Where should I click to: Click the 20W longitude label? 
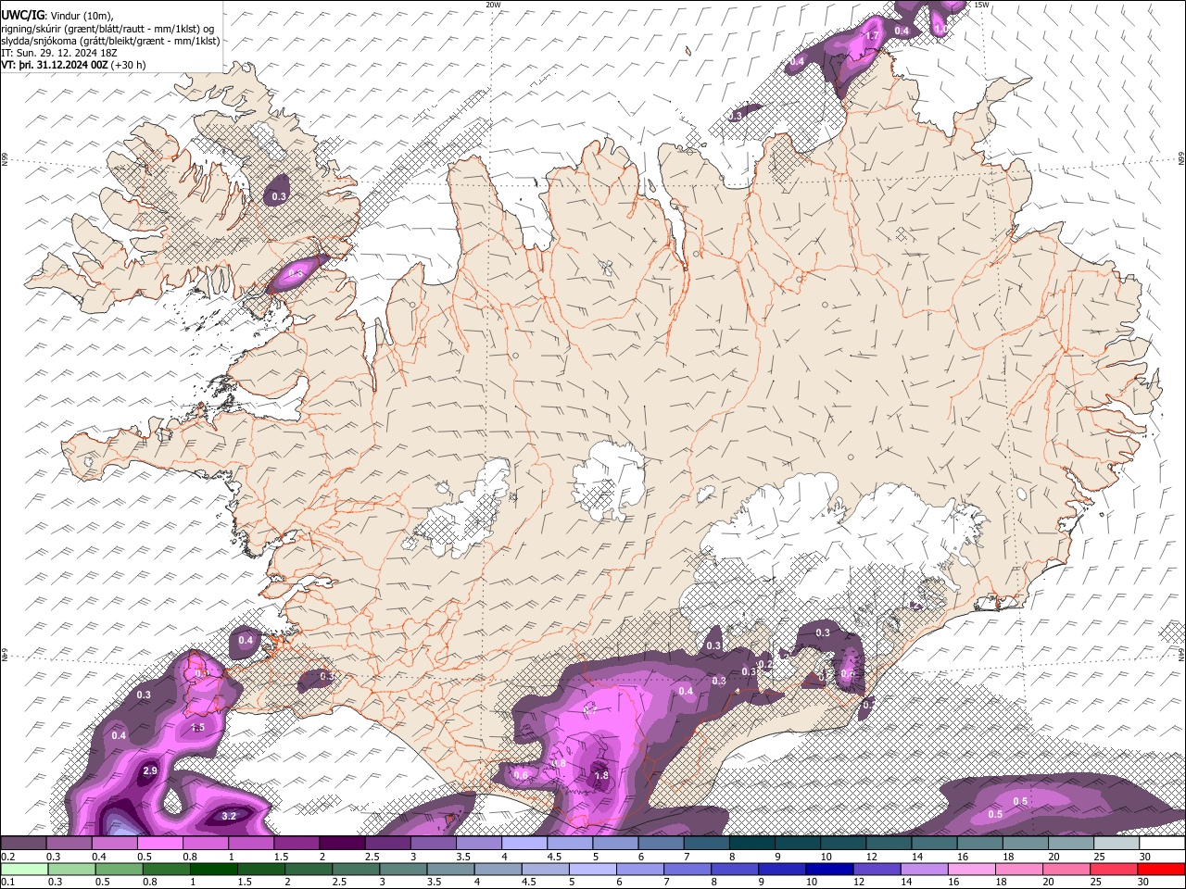[493, 5]
